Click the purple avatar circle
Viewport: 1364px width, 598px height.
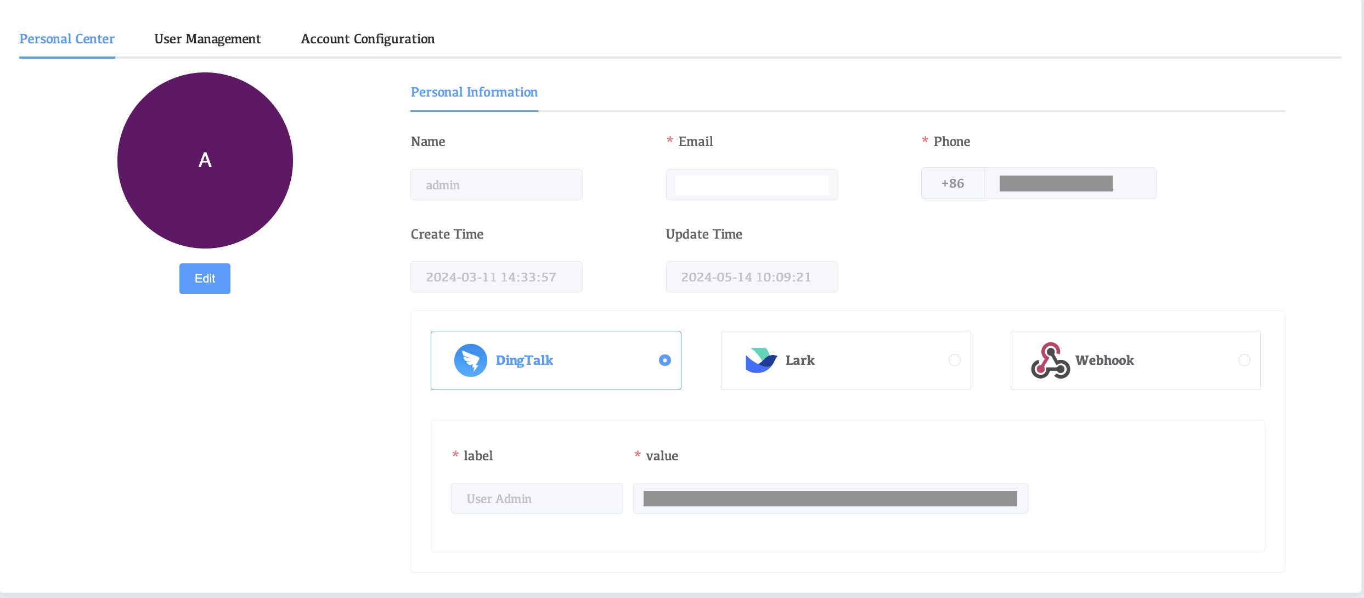tap(205, 160)
